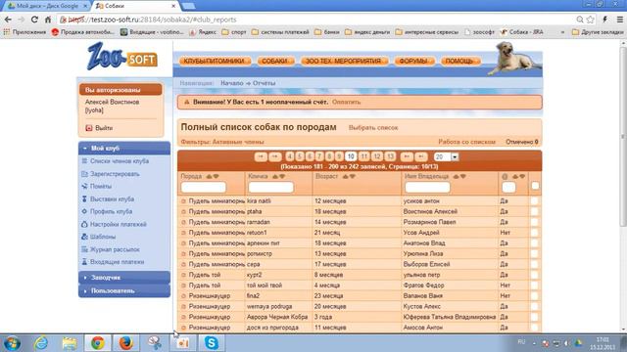Open the Chrome menu button
627x352 pixels.
(x=619, y=20)
